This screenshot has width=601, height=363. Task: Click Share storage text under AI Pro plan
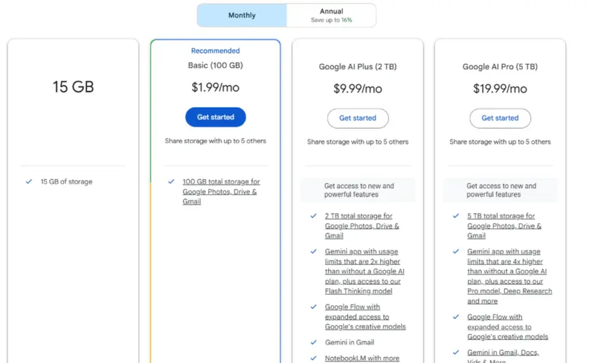pos(500,142)
